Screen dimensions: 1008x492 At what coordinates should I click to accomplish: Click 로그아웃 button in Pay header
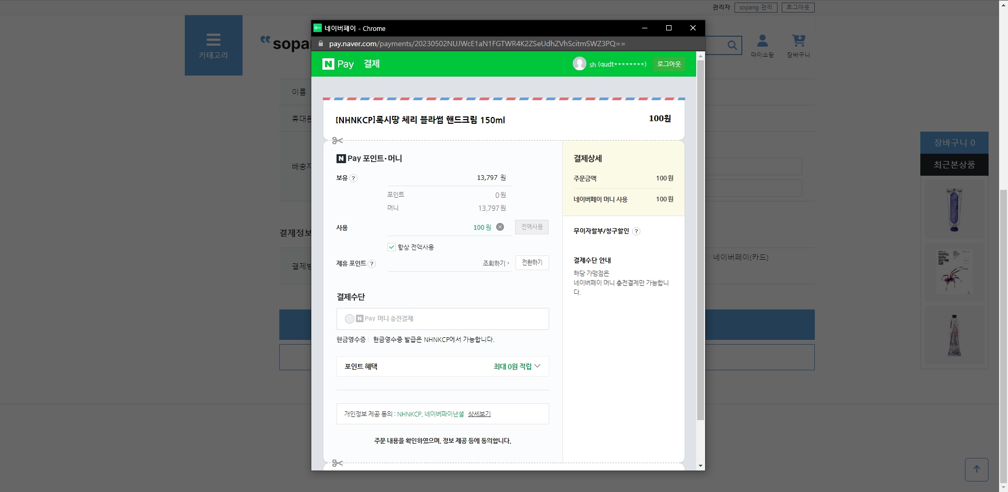[x=669, y=64]
